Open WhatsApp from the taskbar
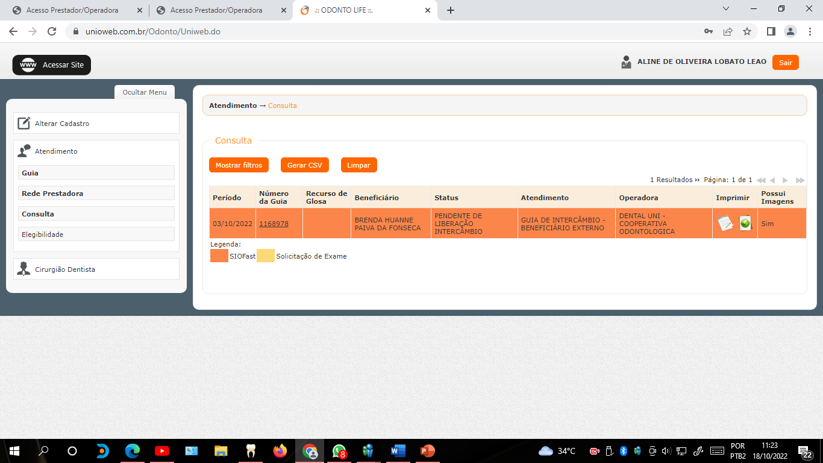This screenshot has height=463, width=823. coord(339,451)
